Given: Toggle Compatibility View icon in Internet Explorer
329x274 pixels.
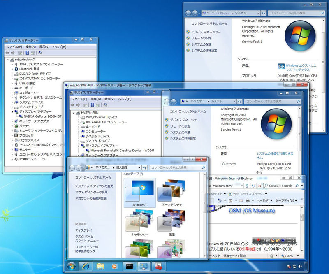Looking at the screenshot, I should 247,186.
